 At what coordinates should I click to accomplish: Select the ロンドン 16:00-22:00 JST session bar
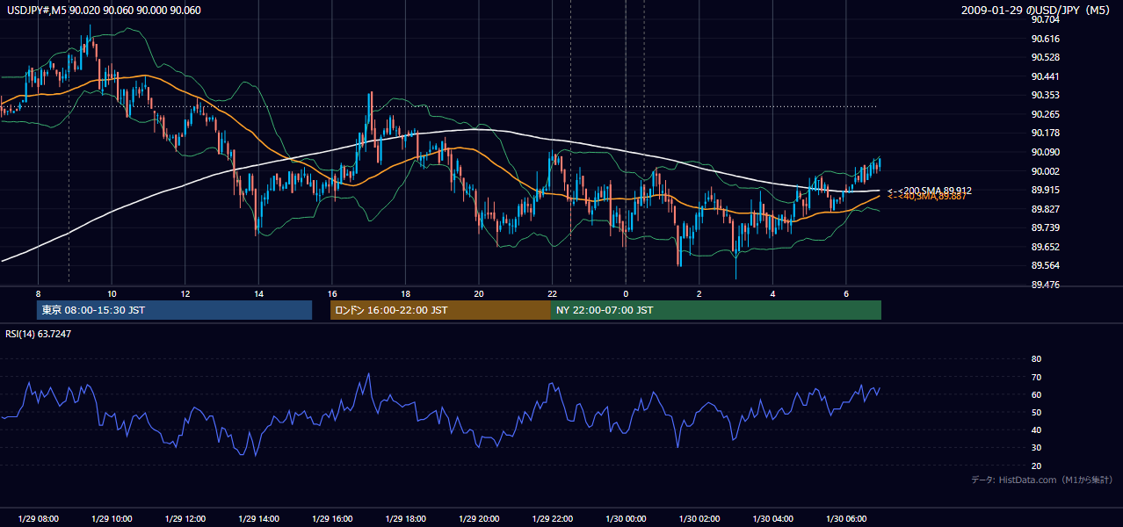(440, 310)
